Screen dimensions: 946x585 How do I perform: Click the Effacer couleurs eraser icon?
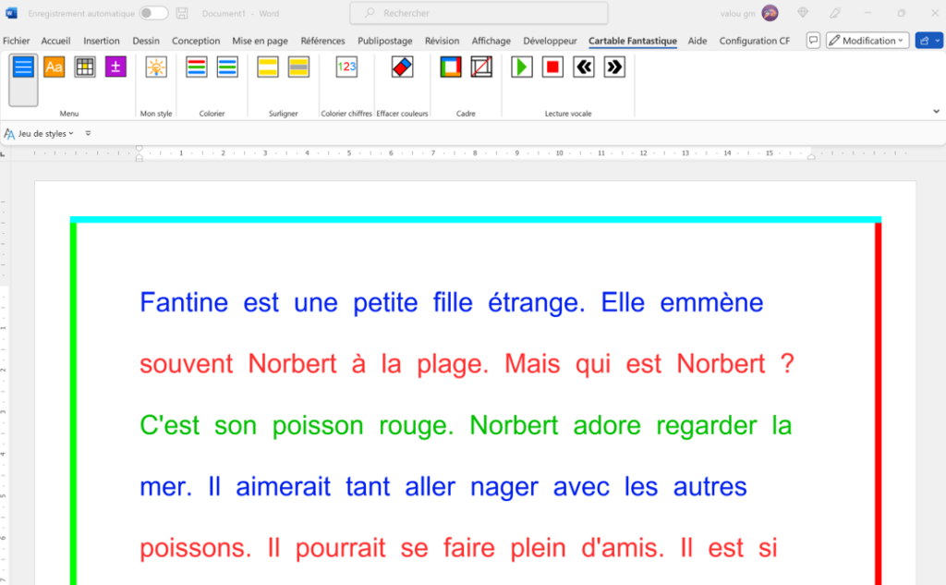pyautogui.click(x=403, y=67)
